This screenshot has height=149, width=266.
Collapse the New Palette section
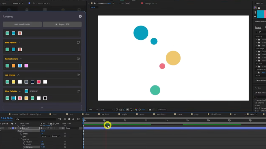pos(19,43)
